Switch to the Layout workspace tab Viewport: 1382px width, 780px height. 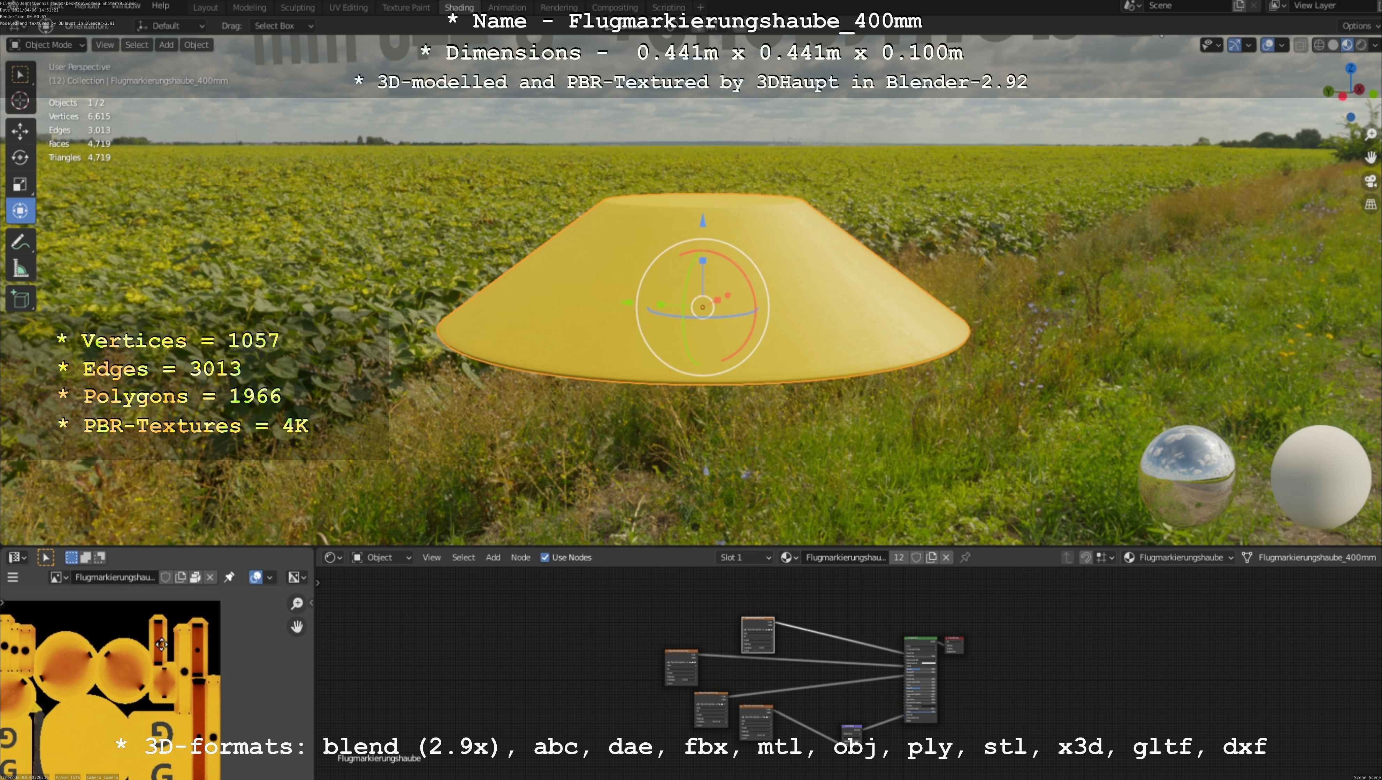pyautogui.click(x=205, y=7)
